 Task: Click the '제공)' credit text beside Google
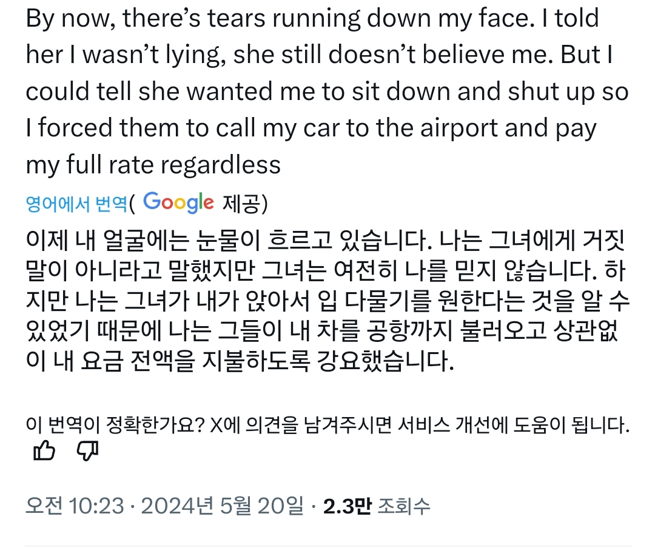point(244,204)
